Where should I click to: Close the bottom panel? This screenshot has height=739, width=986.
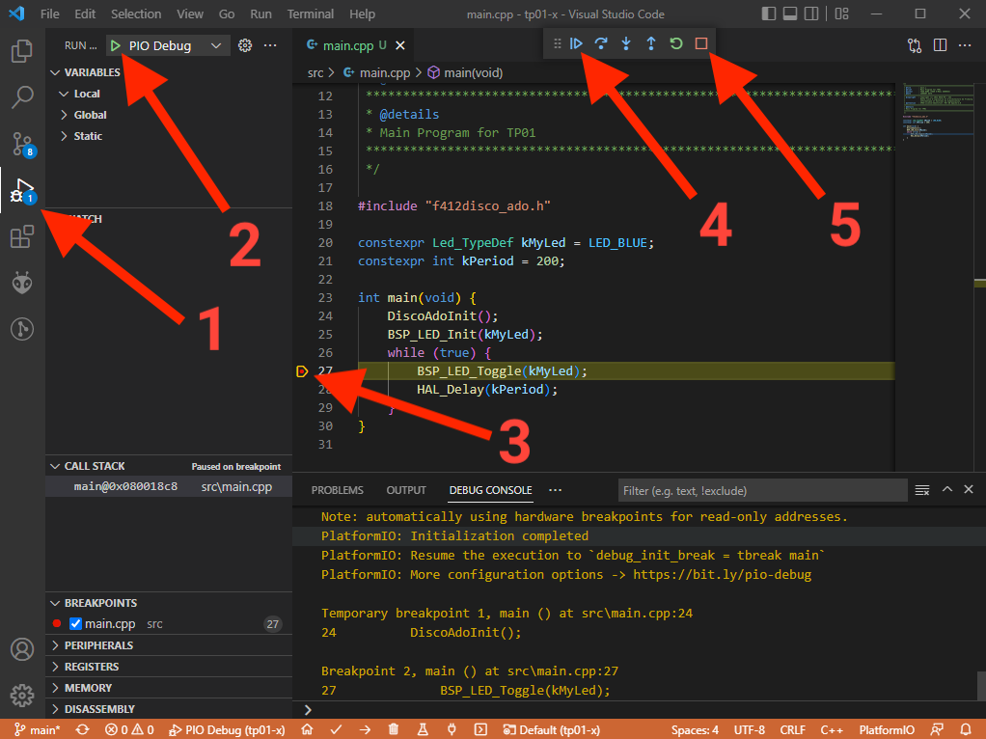(x=969, y=489)
